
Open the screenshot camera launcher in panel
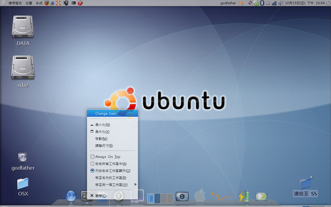pos(66,3)
